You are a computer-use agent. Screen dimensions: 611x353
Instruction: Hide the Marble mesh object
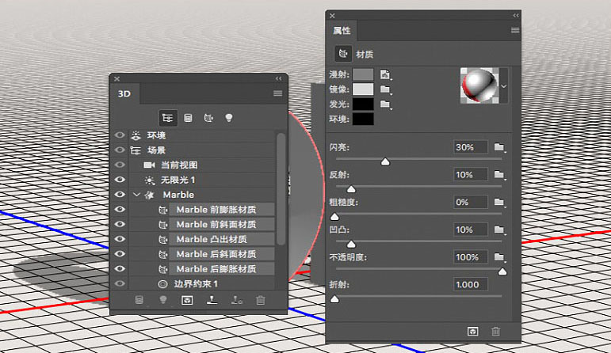[x=120, y=194]
